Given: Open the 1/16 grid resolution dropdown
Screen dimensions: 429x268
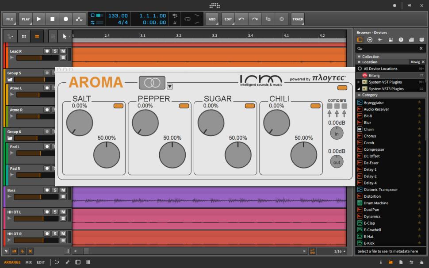Looking at the screenshot, I should (340, 251).
